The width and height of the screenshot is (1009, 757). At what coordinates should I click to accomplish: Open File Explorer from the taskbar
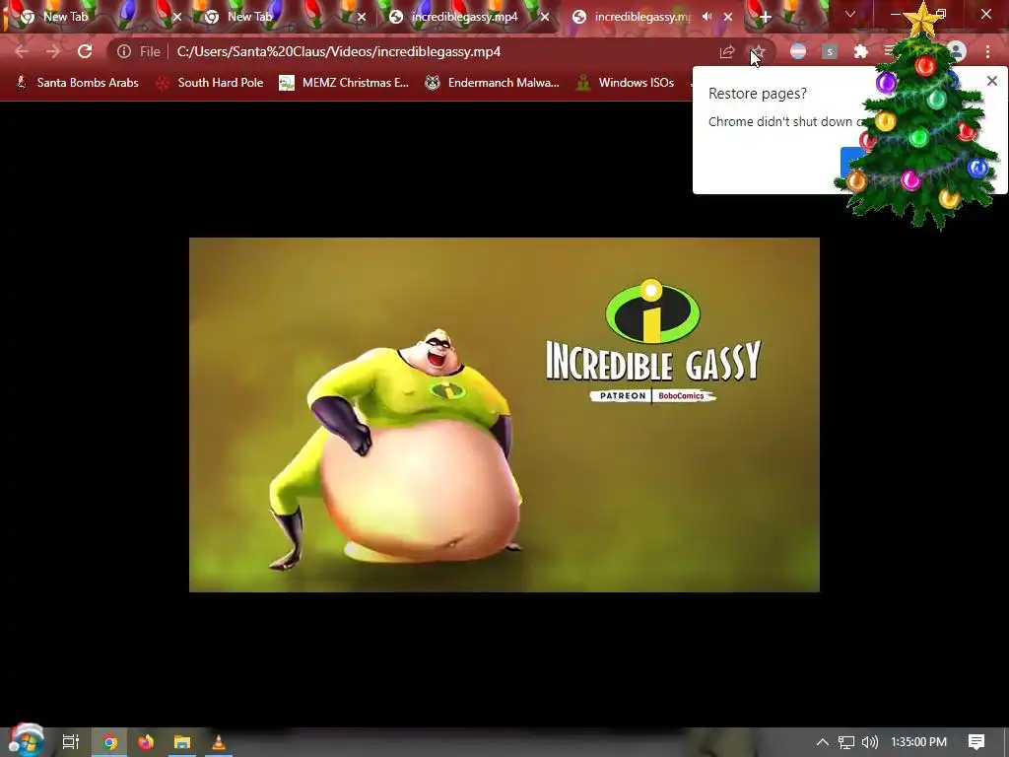(182, 742)
